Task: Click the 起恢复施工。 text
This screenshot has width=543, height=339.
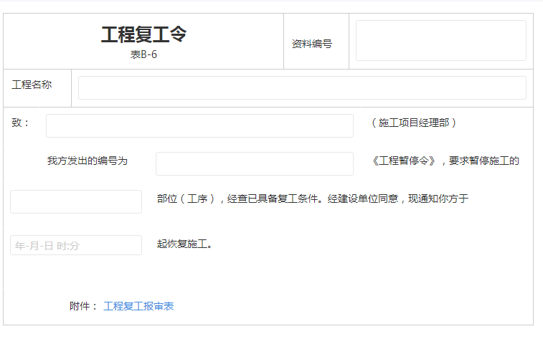Action: [184, 244]
